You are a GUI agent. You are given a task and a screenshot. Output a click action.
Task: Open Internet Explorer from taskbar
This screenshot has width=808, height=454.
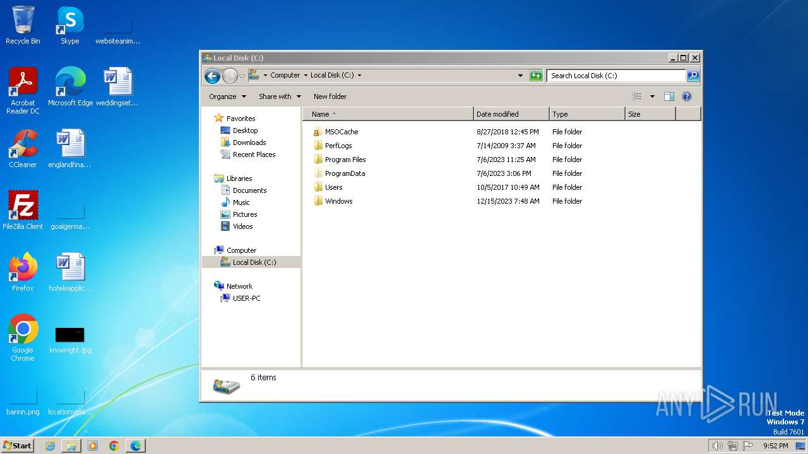50,446
